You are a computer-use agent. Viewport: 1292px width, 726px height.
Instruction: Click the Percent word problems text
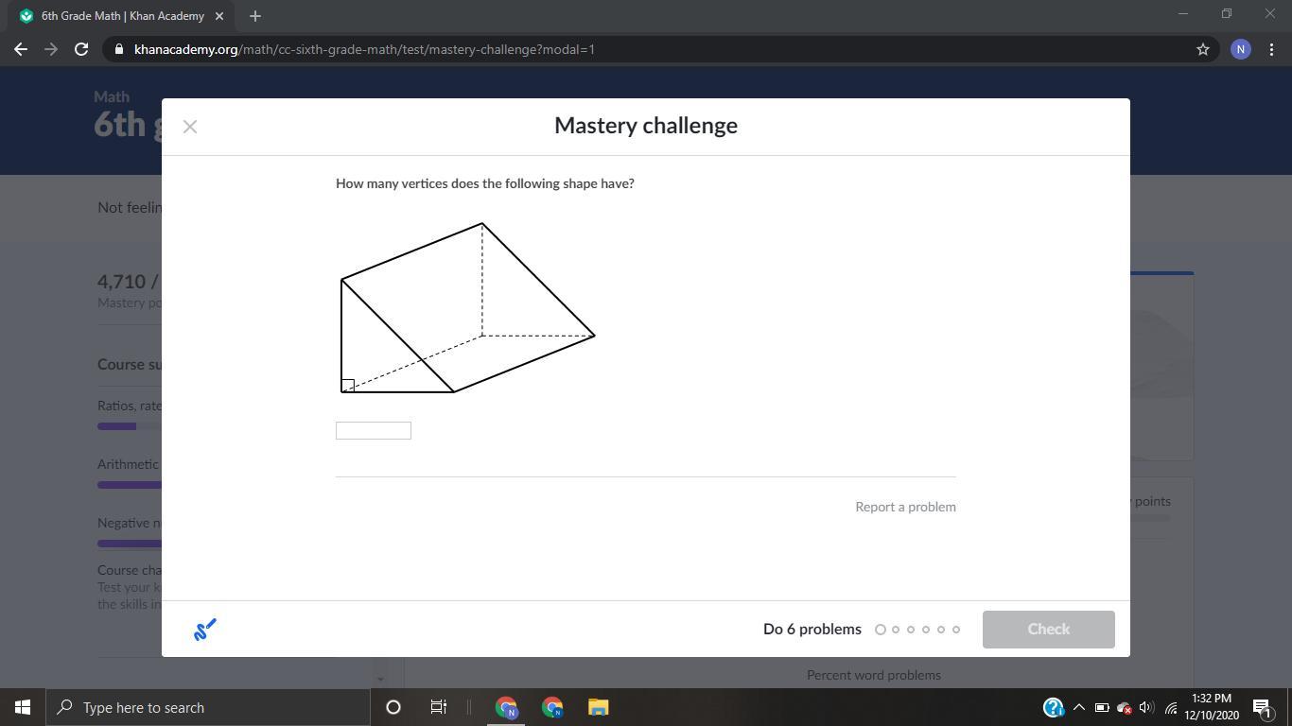874,675
